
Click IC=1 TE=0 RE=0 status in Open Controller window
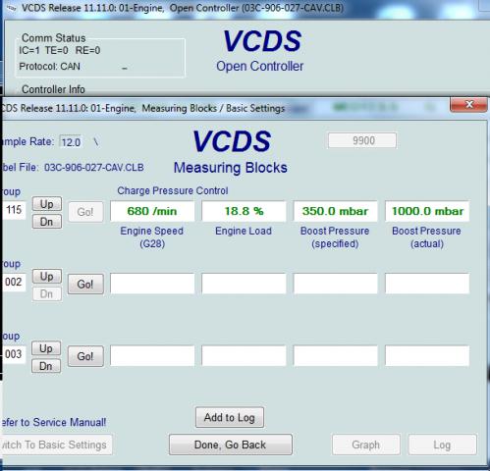tap(60, 50)
